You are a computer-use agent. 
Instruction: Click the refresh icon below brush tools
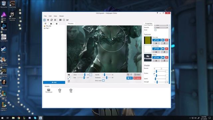coord(69,81)
